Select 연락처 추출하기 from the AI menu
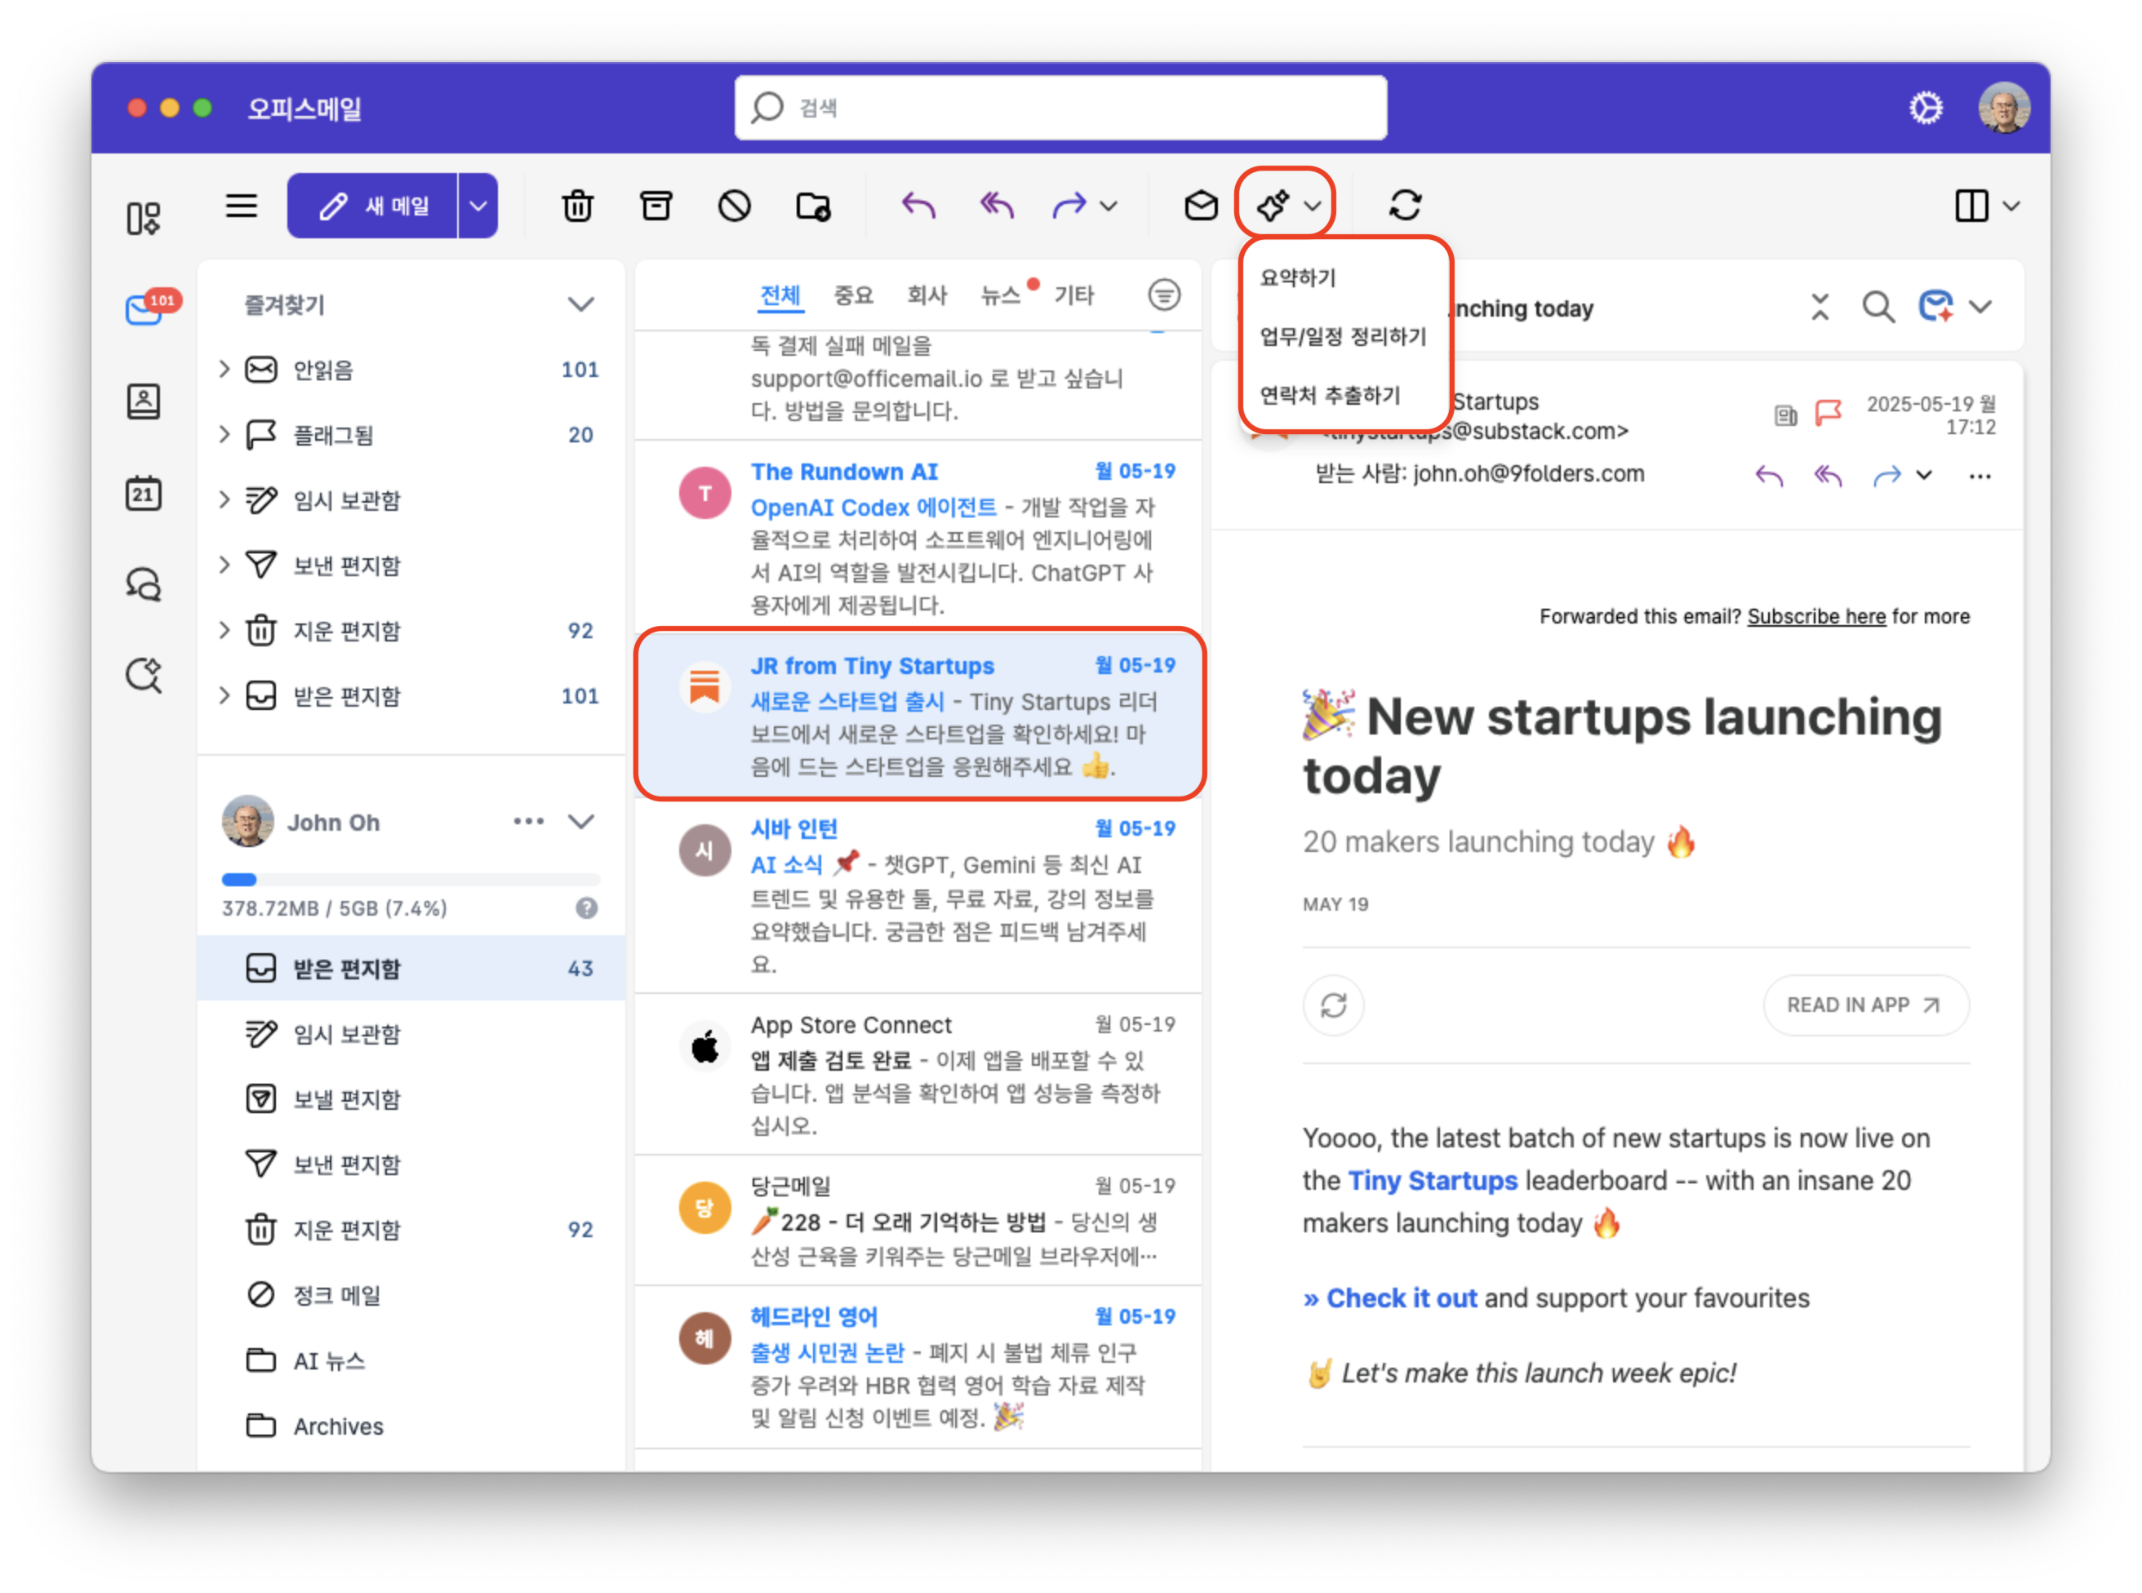 click(x=1329, y=395)
